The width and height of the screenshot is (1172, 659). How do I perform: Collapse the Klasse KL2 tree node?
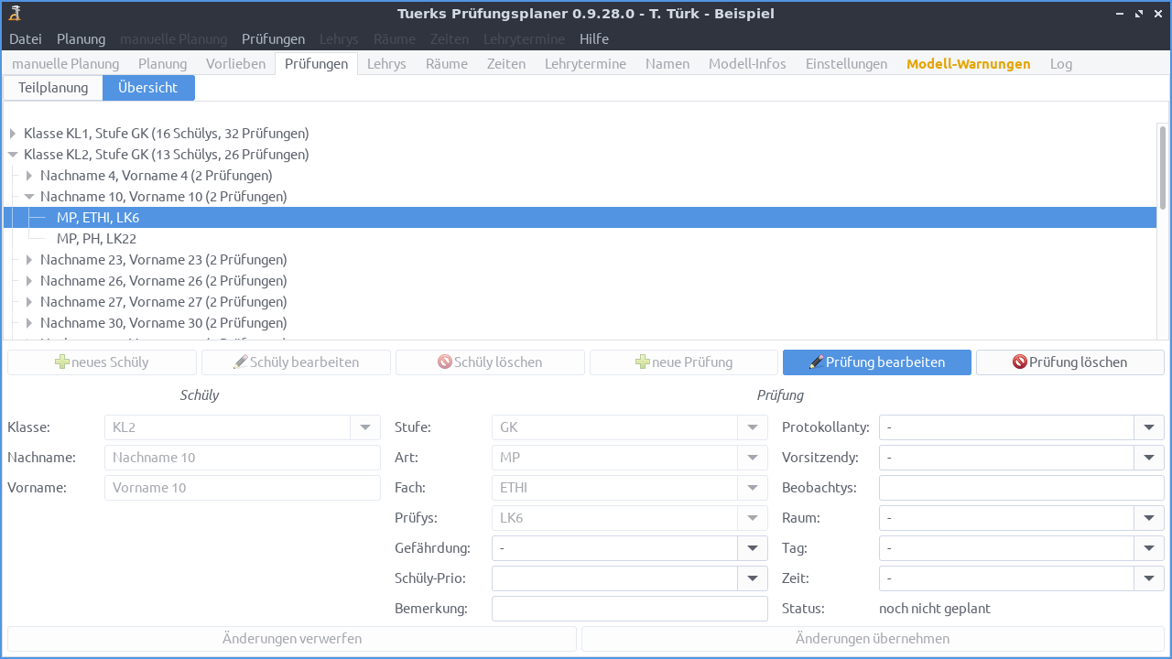(x=12, y=154)
